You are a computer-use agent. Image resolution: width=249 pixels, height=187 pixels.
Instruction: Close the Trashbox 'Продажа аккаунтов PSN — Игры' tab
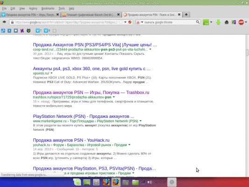57,14
